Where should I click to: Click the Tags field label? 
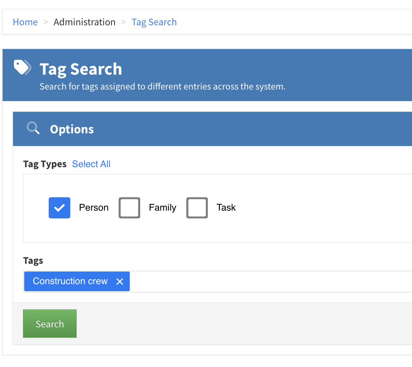(33, 261)
